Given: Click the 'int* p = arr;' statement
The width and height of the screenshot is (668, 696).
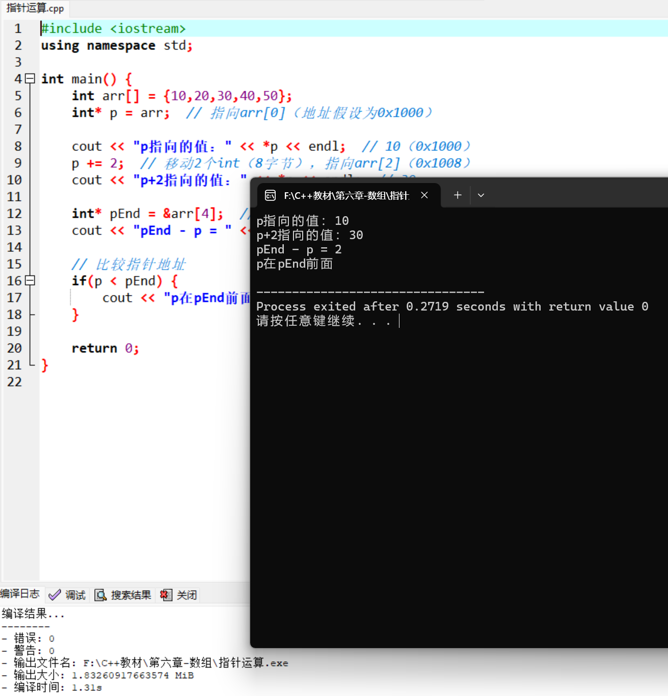Looking at the screenshot, I should 121,113.
